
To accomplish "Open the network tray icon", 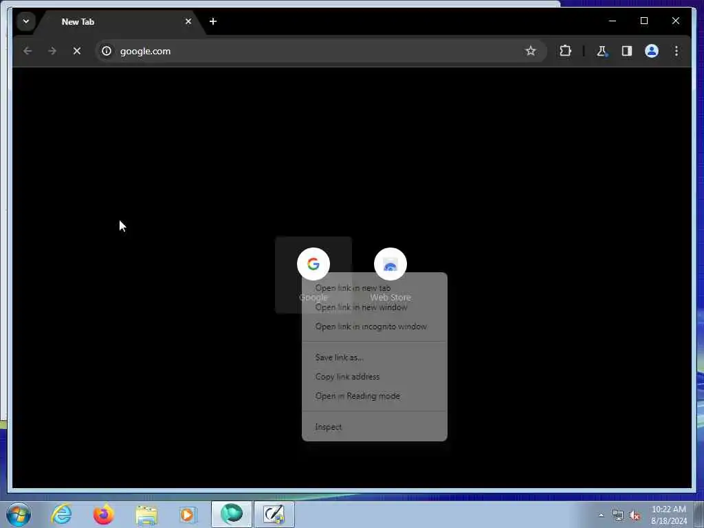I will point(618,516).
